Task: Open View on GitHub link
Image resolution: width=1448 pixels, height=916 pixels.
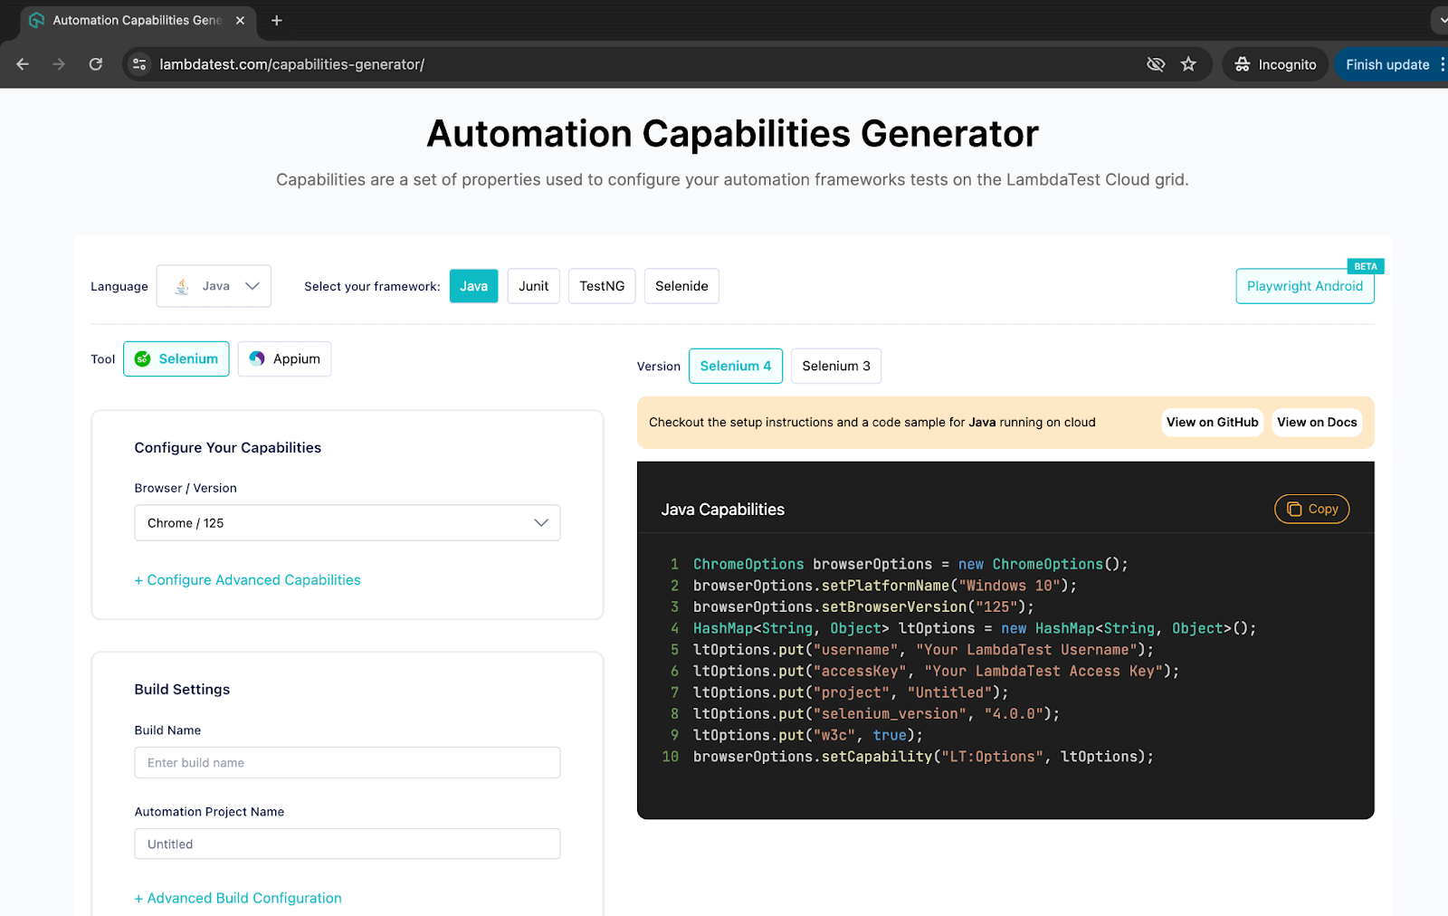Action: click(1212, 422)
